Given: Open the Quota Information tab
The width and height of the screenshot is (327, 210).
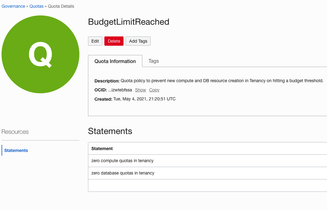Looking at the screenshot, I should [x=115, y=61].
